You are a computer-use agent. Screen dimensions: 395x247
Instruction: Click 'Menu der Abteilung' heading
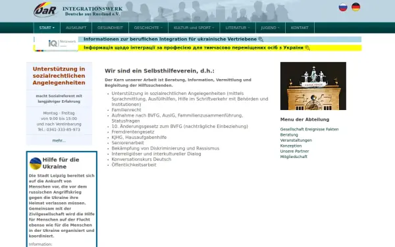(305, 119)
